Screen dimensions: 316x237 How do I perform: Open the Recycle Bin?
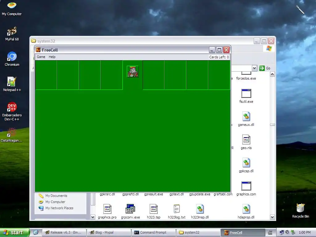pyautogui.click(x=301, y=211)
